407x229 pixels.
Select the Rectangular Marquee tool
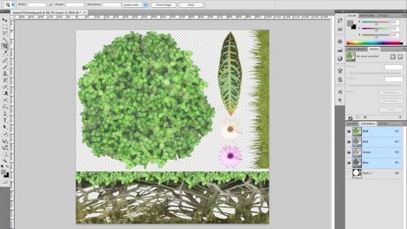(x=4, y=27)
